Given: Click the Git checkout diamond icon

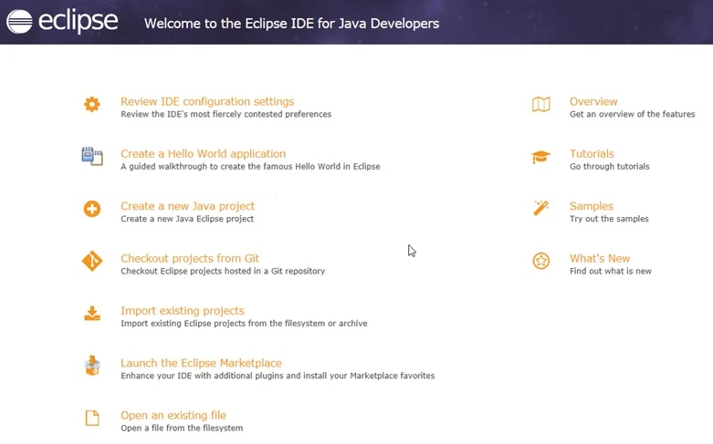Looking at the screenshot, I should [x=92, y=262].
